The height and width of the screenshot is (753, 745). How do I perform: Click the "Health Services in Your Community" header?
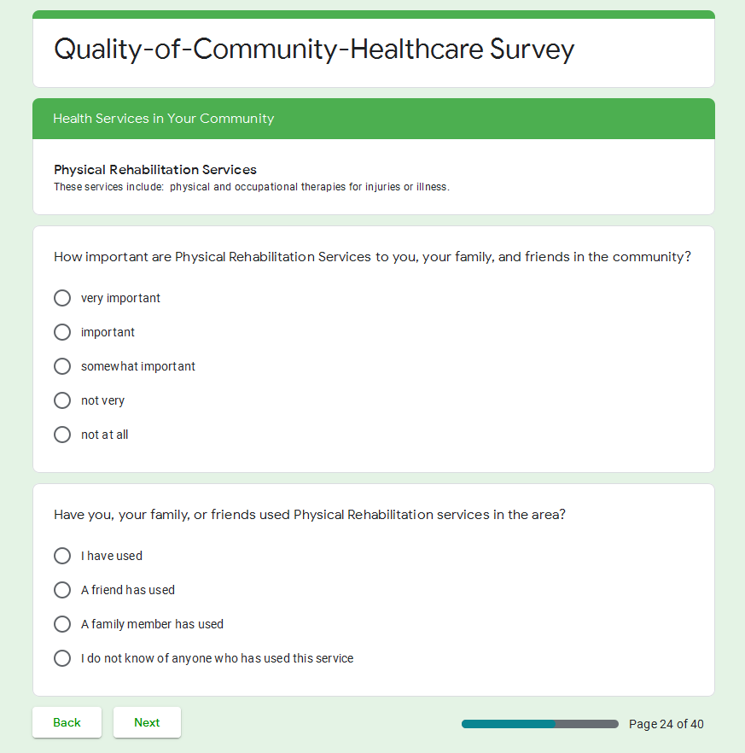[164, 119]
